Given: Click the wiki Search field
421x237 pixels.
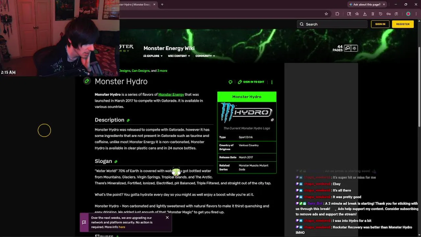Looking at the screenshot, I should (332, 24).
